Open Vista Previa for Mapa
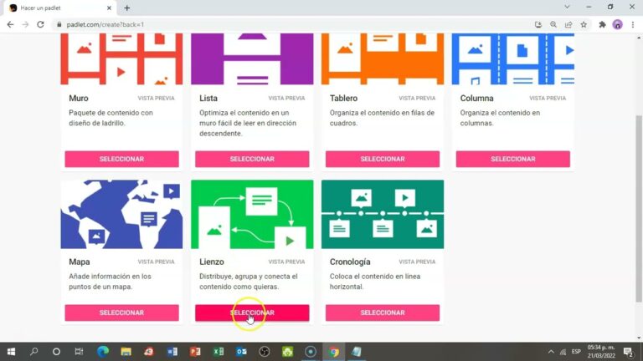 pos(157,262)
